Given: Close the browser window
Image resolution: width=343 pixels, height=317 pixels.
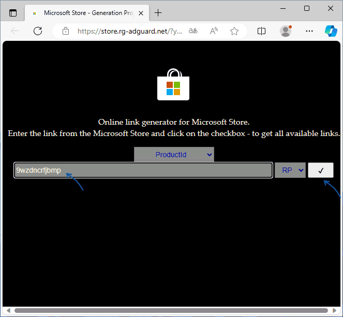Looking at the screenshot, I should coord(331,8).
